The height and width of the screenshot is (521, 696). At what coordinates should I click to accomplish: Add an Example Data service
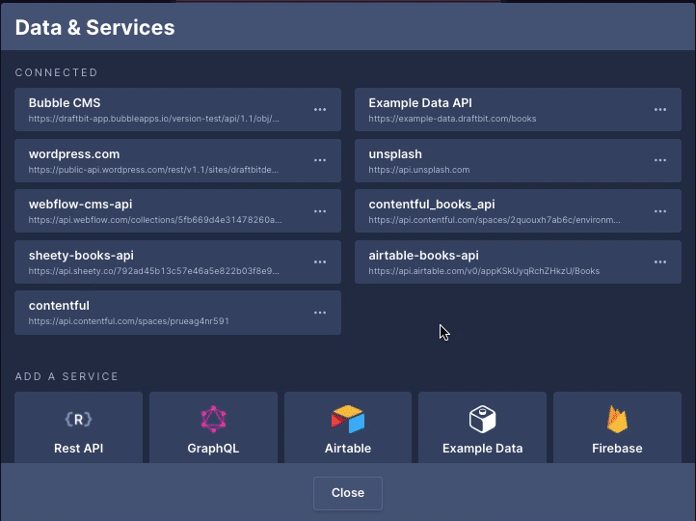tap(483, 427)
